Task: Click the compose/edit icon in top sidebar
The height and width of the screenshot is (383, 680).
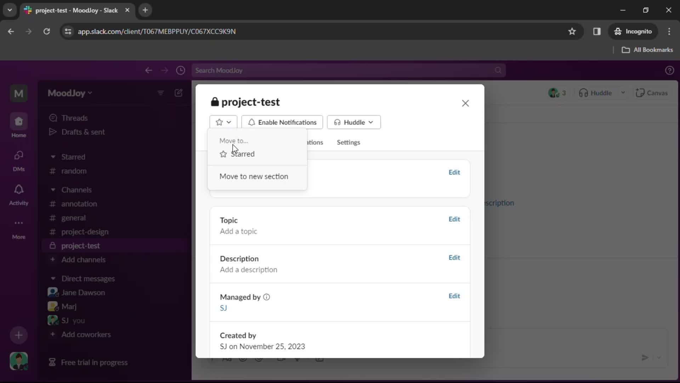Action: pos(179,93)
